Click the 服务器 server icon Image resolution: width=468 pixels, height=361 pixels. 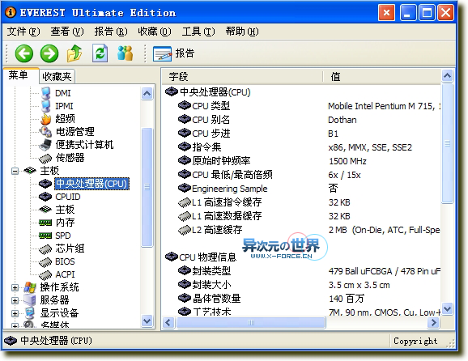point(30,300)
